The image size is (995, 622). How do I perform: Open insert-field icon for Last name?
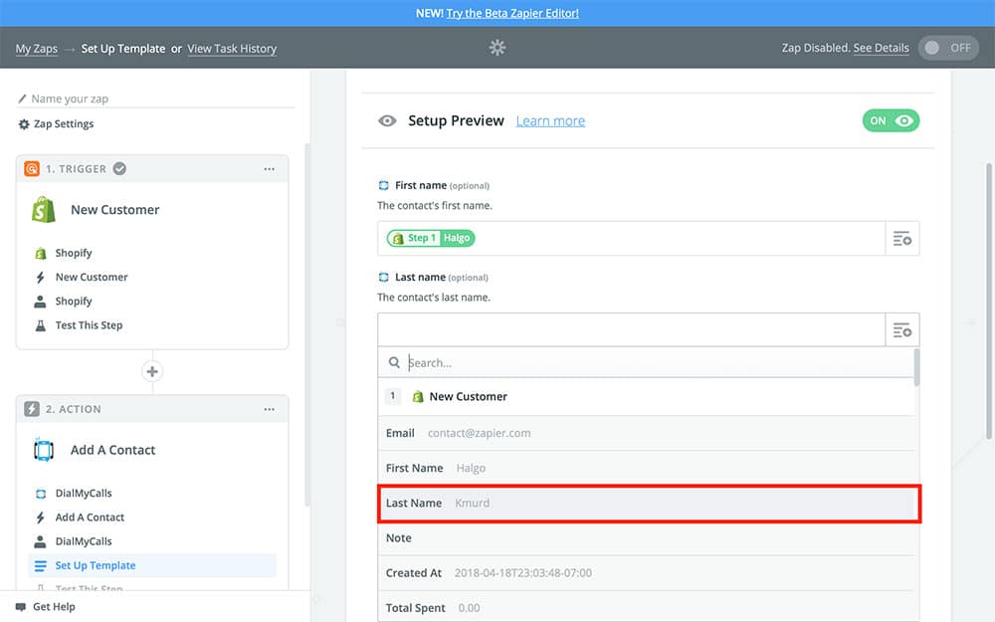902,330
